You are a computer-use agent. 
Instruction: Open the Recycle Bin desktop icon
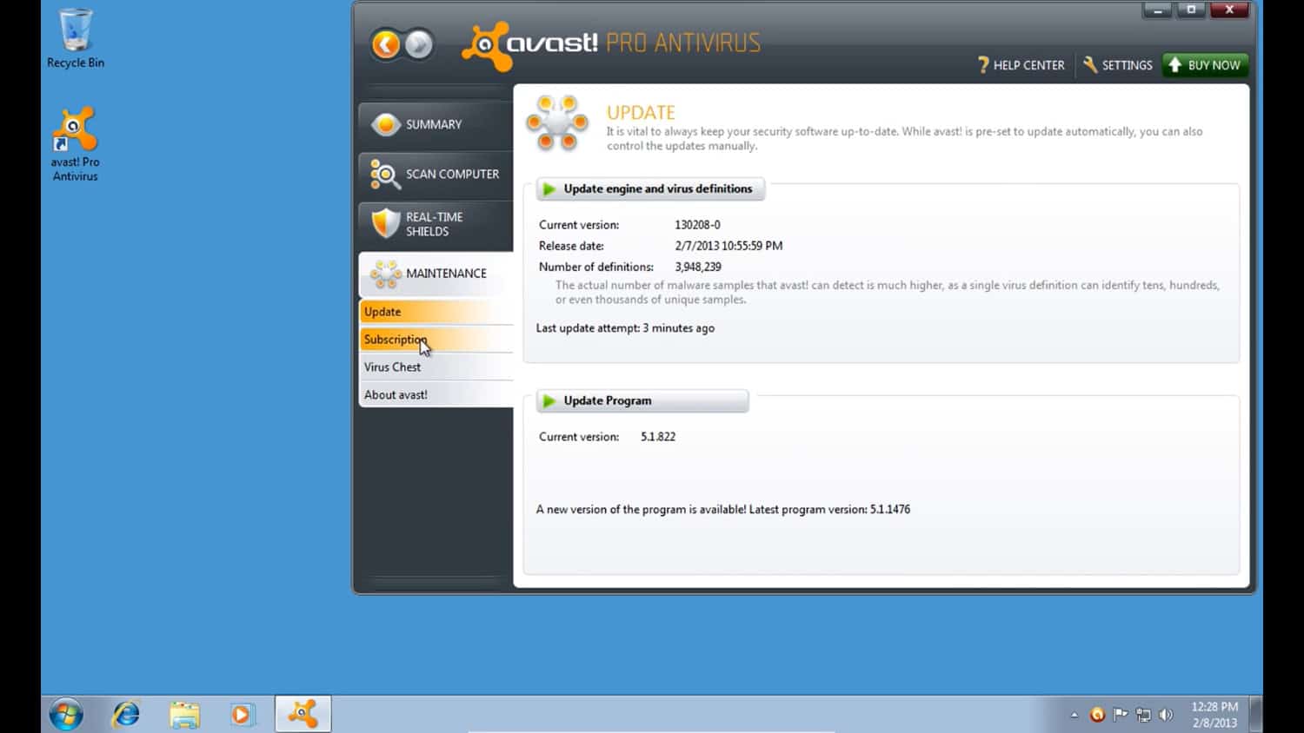76,38
